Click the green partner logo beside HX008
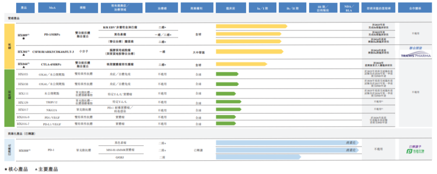Viewport: 437px width, 174px height. pos(415,151)
